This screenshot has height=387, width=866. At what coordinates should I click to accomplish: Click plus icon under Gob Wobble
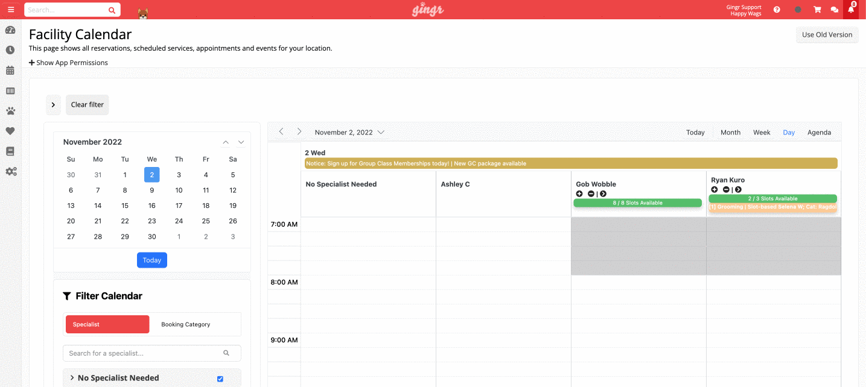(579, 193)
